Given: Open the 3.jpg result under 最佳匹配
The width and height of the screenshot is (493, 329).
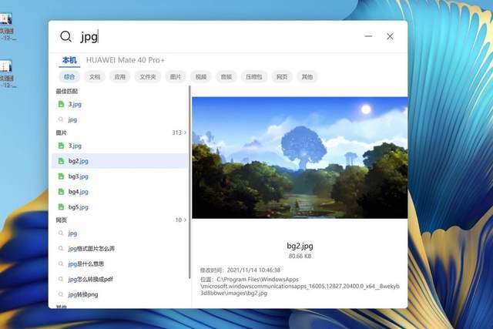Looking at the screenshot, I should point(119,104).
